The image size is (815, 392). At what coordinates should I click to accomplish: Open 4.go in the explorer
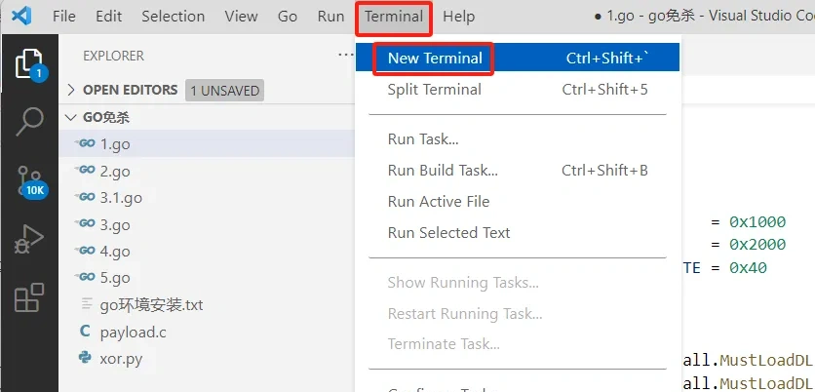[207, 252]
